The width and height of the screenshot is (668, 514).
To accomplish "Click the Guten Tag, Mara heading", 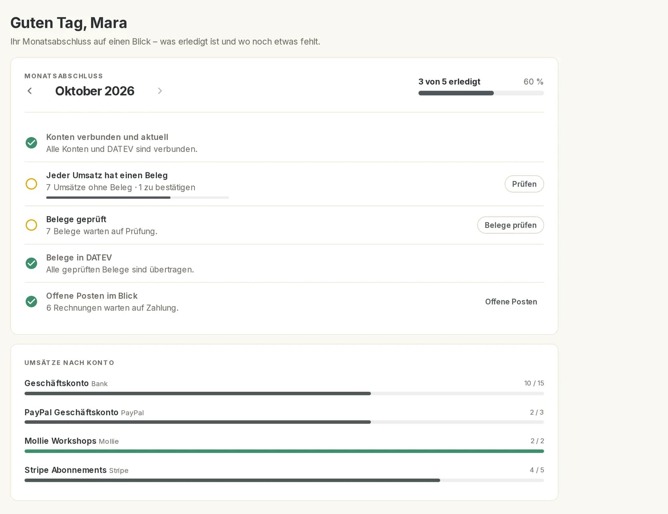I will pyautogui.click(x=69, y=23).
